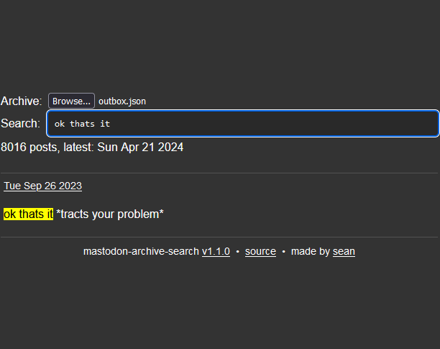440x349 pixels.
Task: Click the bullet between v1.1.0 and source
Action: pyautogui.click(x=238, y=251)
